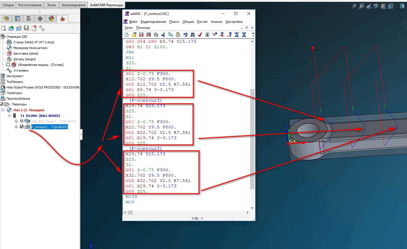Select Станок (HAAS VF-3YT 3-Axis) tree item
This screenshot has height=249, width=407.
pyautogui.click(x=34, y=42)
